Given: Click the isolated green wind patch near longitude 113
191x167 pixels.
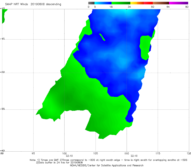Looking at the screenshot, I should [145, 47].
